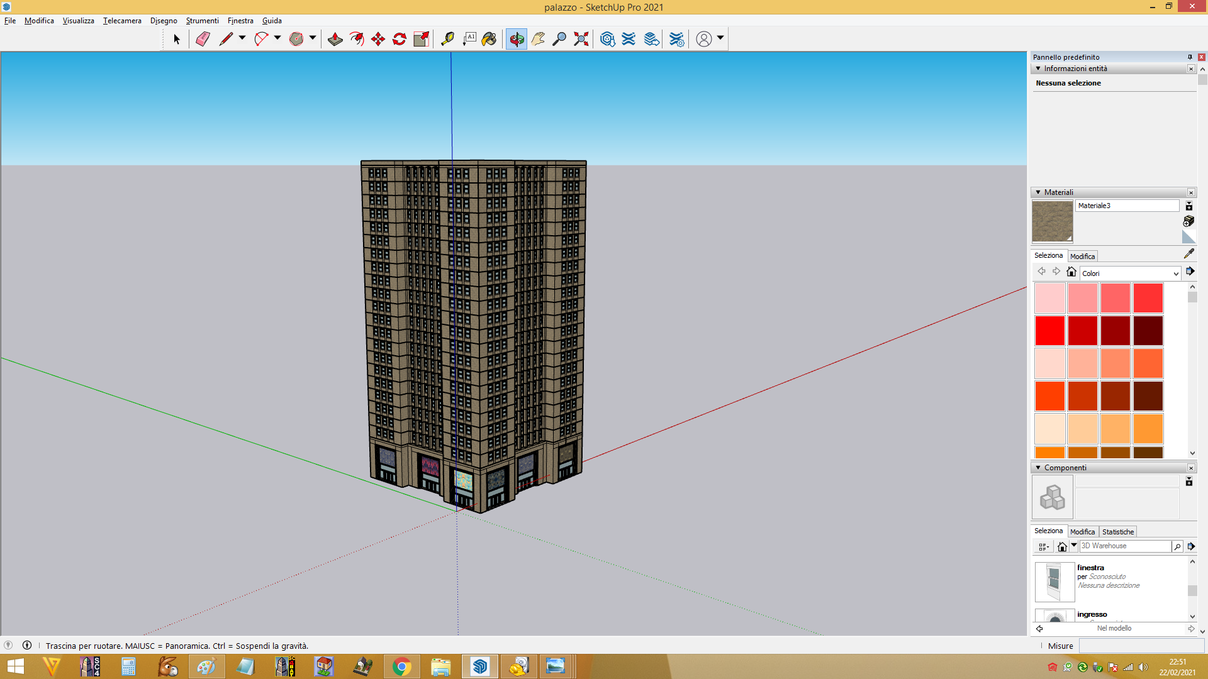1208x679 pixels.
Task: Choose the pure red color swatch
Action: [1049, 331]
